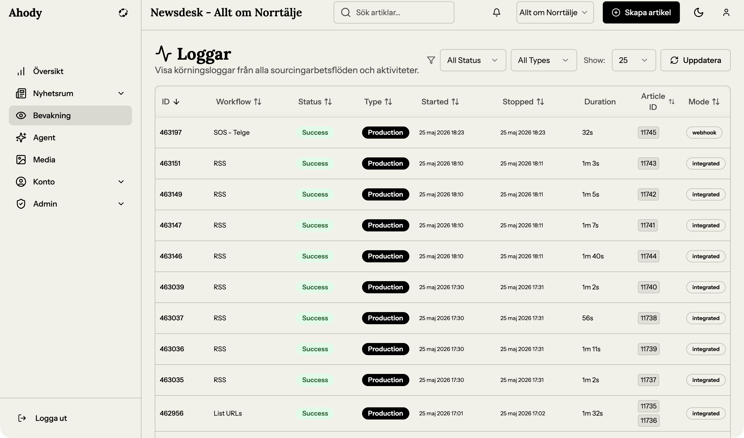Open article ID 11735 badge

pos(648,406)
